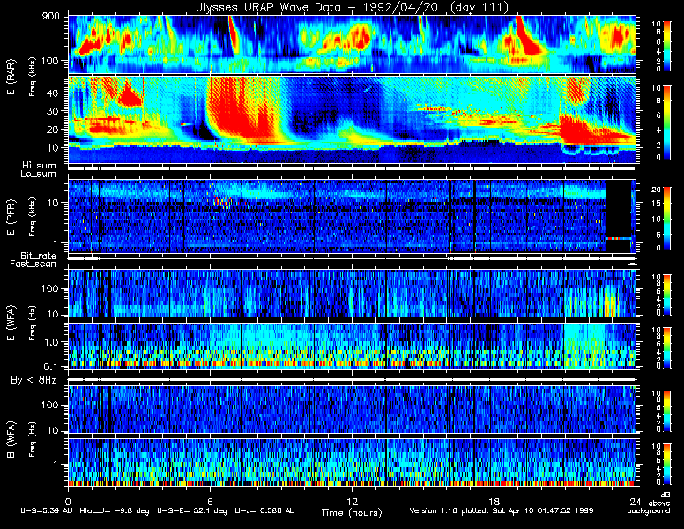
Task: Click the time axis tick label 18
Action: coord(494,501)
